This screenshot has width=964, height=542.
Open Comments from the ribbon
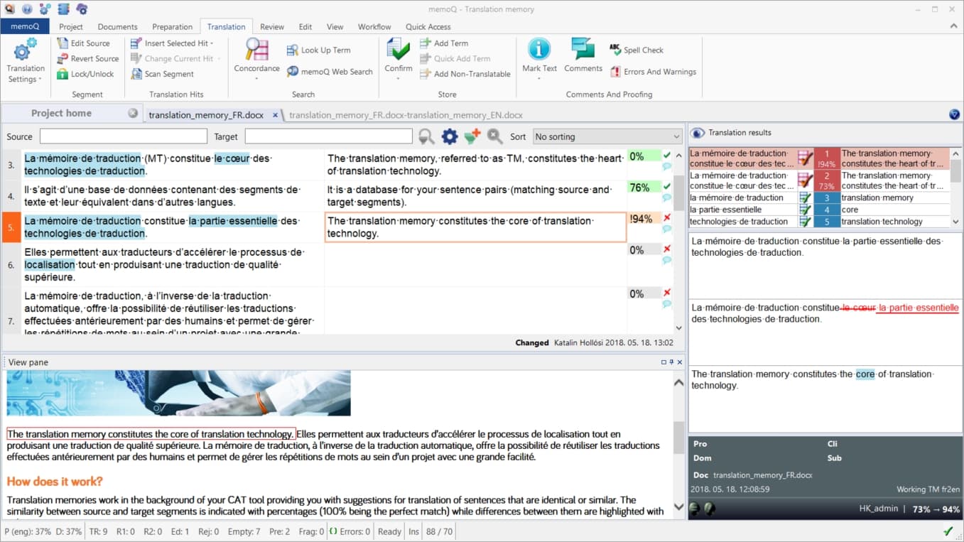583,55
